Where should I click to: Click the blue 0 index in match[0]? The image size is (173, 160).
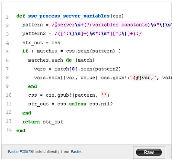click(73, 69)
